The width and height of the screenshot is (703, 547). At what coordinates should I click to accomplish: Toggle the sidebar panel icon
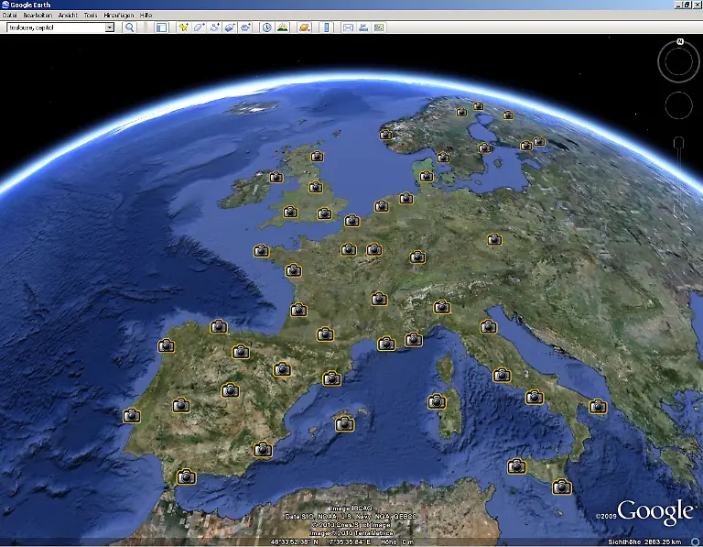point(161,27)
